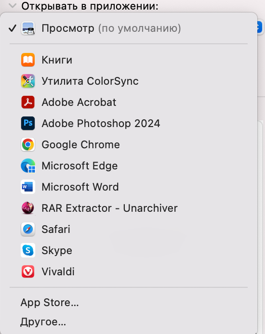Click the Google Chrome icon
Screen dimensions: 265x334
[x=28, y=145]
